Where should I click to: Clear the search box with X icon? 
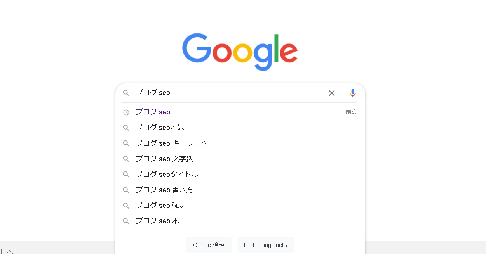click(332, 93)
